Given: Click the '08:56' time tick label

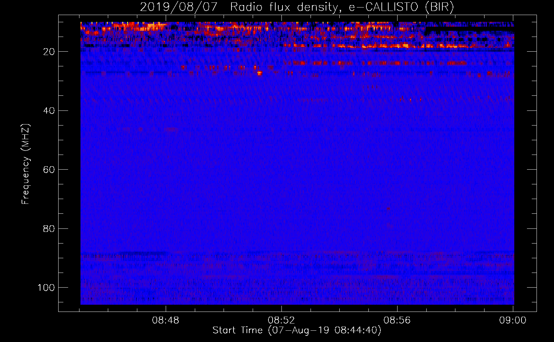Looking at the screenshot, I should (397, 320).
